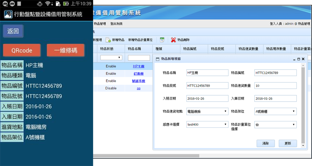
Task: Click the HP主機 link in the table
Action: coord(138,66)
